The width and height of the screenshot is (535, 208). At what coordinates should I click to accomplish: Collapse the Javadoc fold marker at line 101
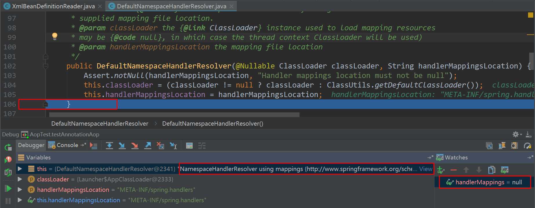[45, 56]
